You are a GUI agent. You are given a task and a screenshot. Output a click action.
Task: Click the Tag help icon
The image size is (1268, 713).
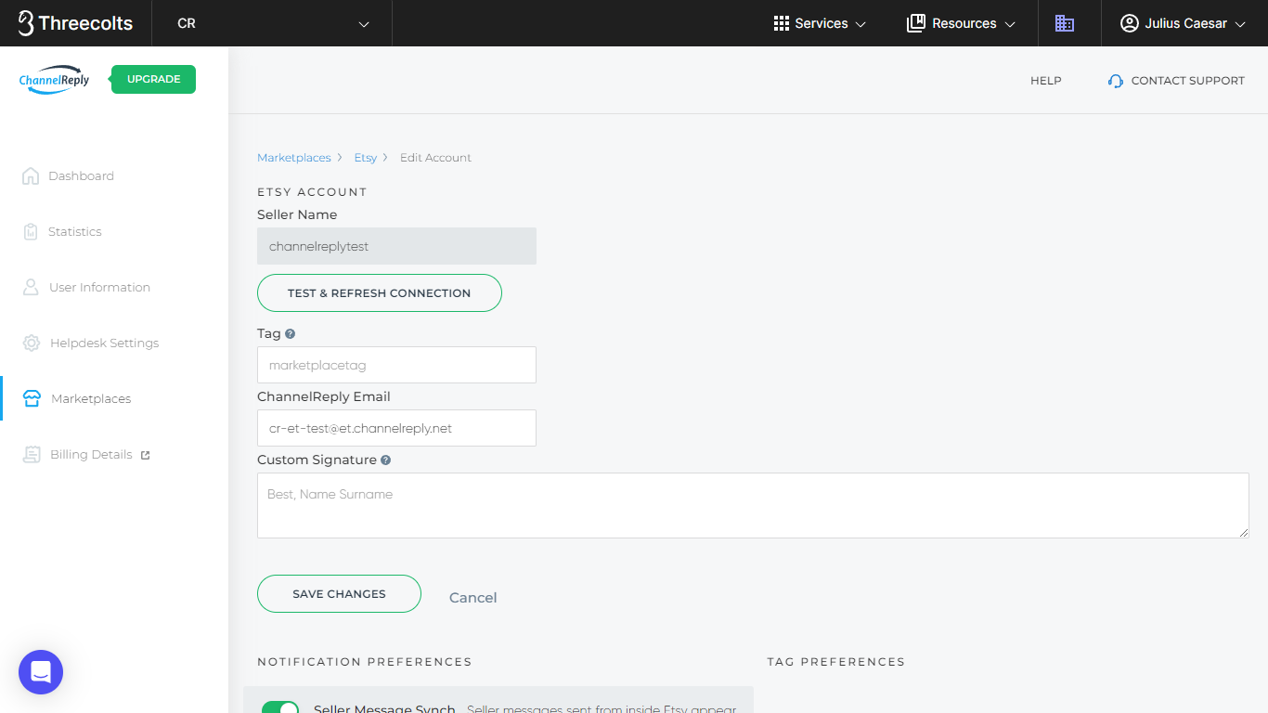tap(291, 333)
